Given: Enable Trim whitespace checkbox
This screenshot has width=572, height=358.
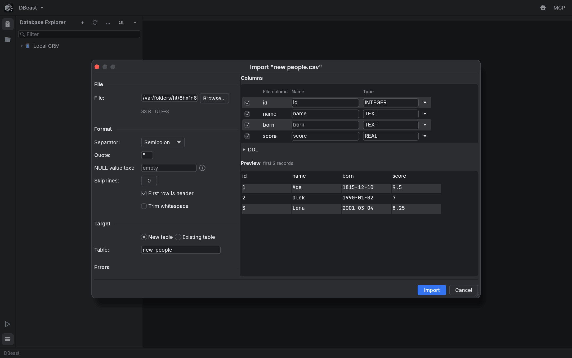Looking at the screenshot, I should click(x=144, y=206).
